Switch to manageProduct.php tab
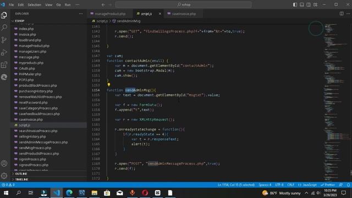The width and height of the screenshot is (352, 198). pyautogui.click(x=110, y=14)
